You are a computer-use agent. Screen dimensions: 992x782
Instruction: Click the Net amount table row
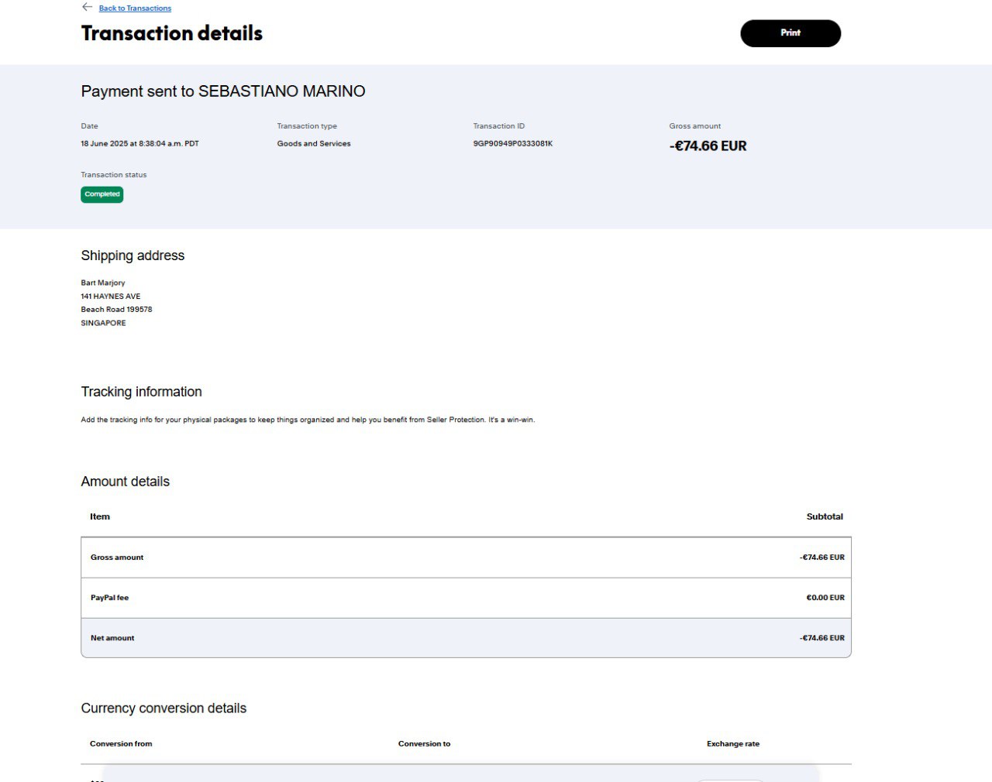click(x=466, y=638)
